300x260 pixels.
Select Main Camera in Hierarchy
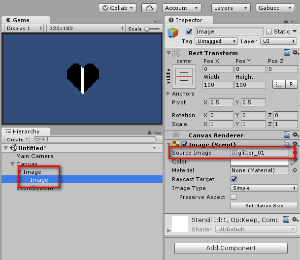tap(35, 156)
